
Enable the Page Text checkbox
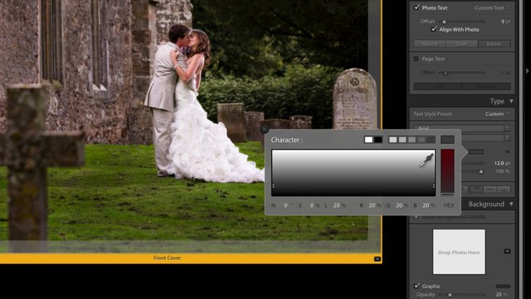(x=416, y=58)
